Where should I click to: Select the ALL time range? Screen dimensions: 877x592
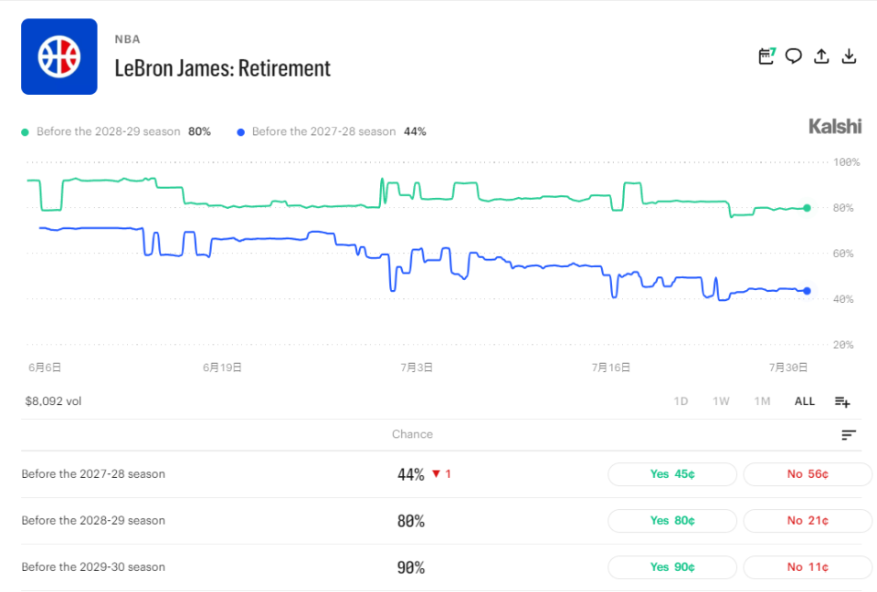[804, 401]
